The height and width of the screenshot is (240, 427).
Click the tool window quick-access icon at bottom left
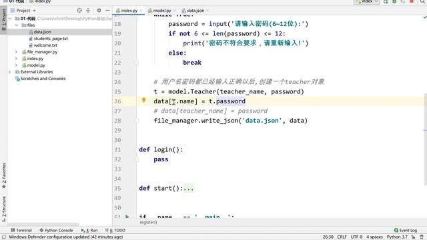click(x=4, y=237)
